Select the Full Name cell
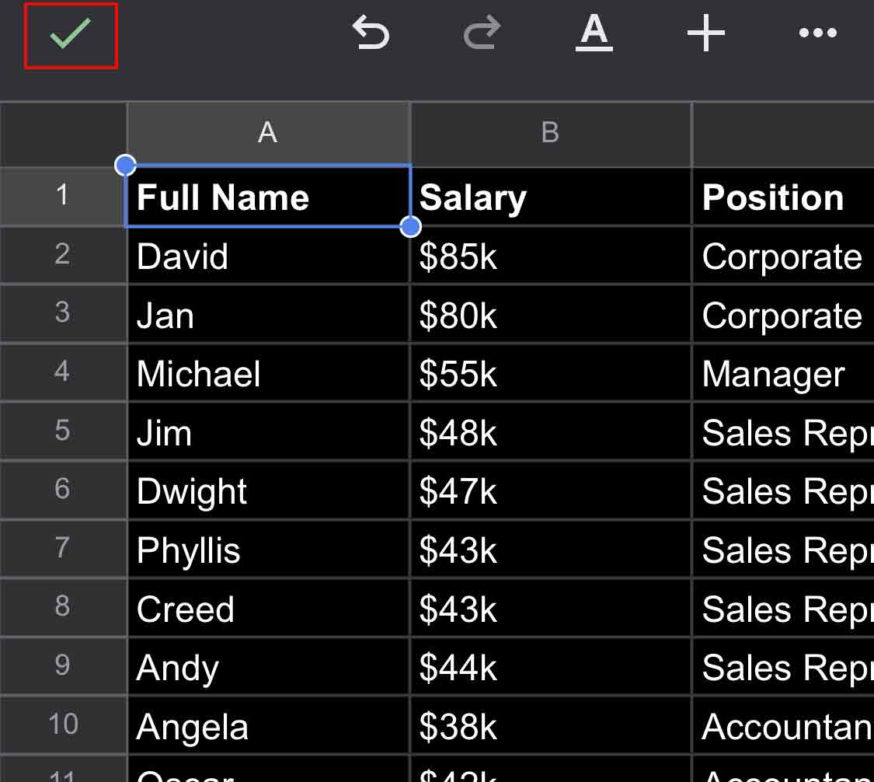The height and width of the screenshot is (782, 874). tap(268, 197)
